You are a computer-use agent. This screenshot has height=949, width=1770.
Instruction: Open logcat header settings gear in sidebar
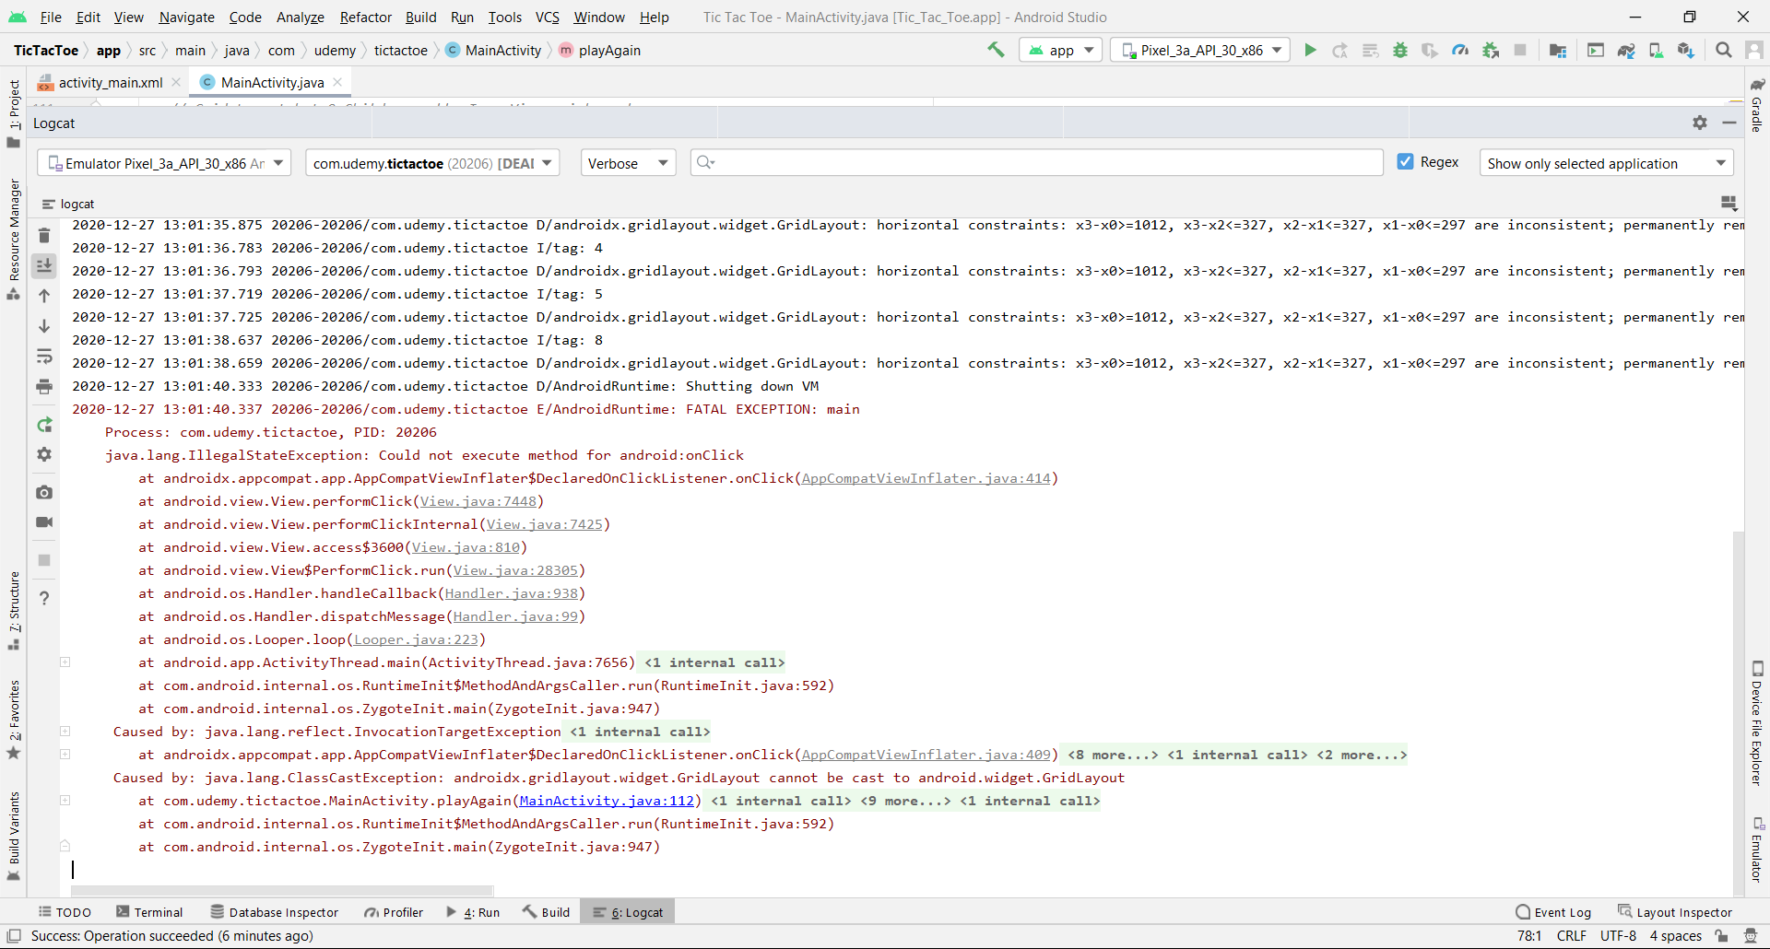(x=44, y=454)
